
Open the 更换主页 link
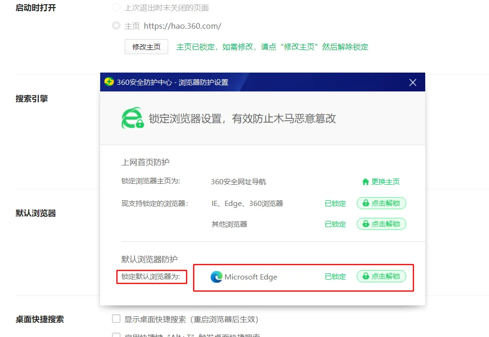click(385, 182)
